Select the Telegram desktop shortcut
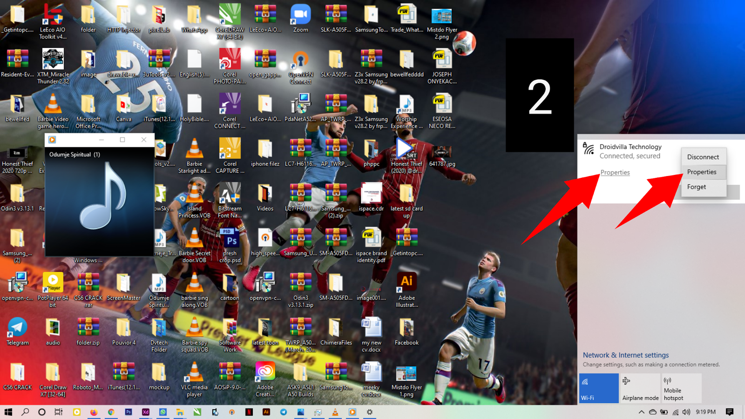745x419 pixels. 18,331
